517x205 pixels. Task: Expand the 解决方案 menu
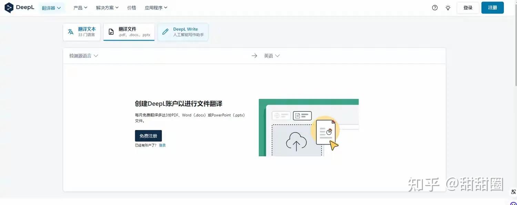point(107,8)
